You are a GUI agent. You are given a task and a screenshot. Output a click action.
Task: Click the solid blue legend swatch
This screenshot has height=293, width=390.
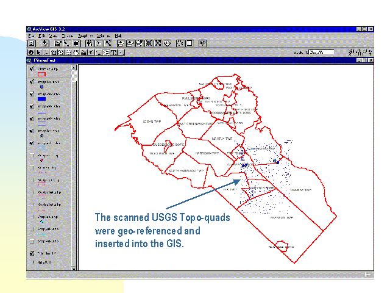42,99
